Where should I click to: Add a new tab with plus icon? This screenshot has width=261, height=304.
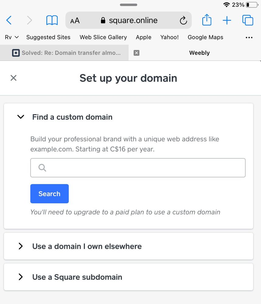[x=227, y=20]
